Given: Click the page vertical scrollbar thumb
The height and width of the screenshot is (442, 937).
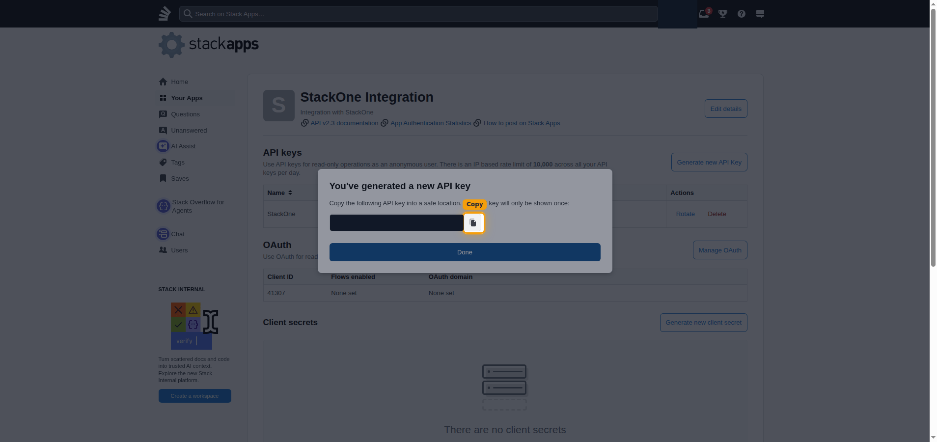Looking at the screenshot, I should point(933,138).
